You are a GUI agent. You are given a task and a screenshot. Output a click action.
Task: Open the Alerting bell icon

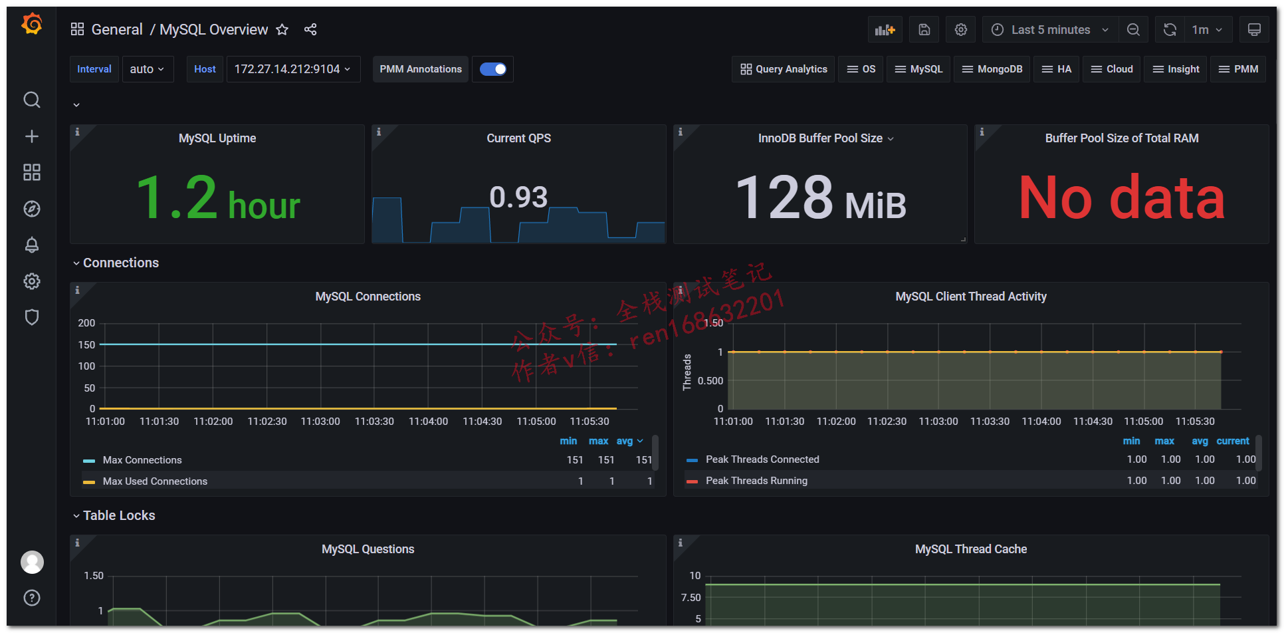pos(32,245)
